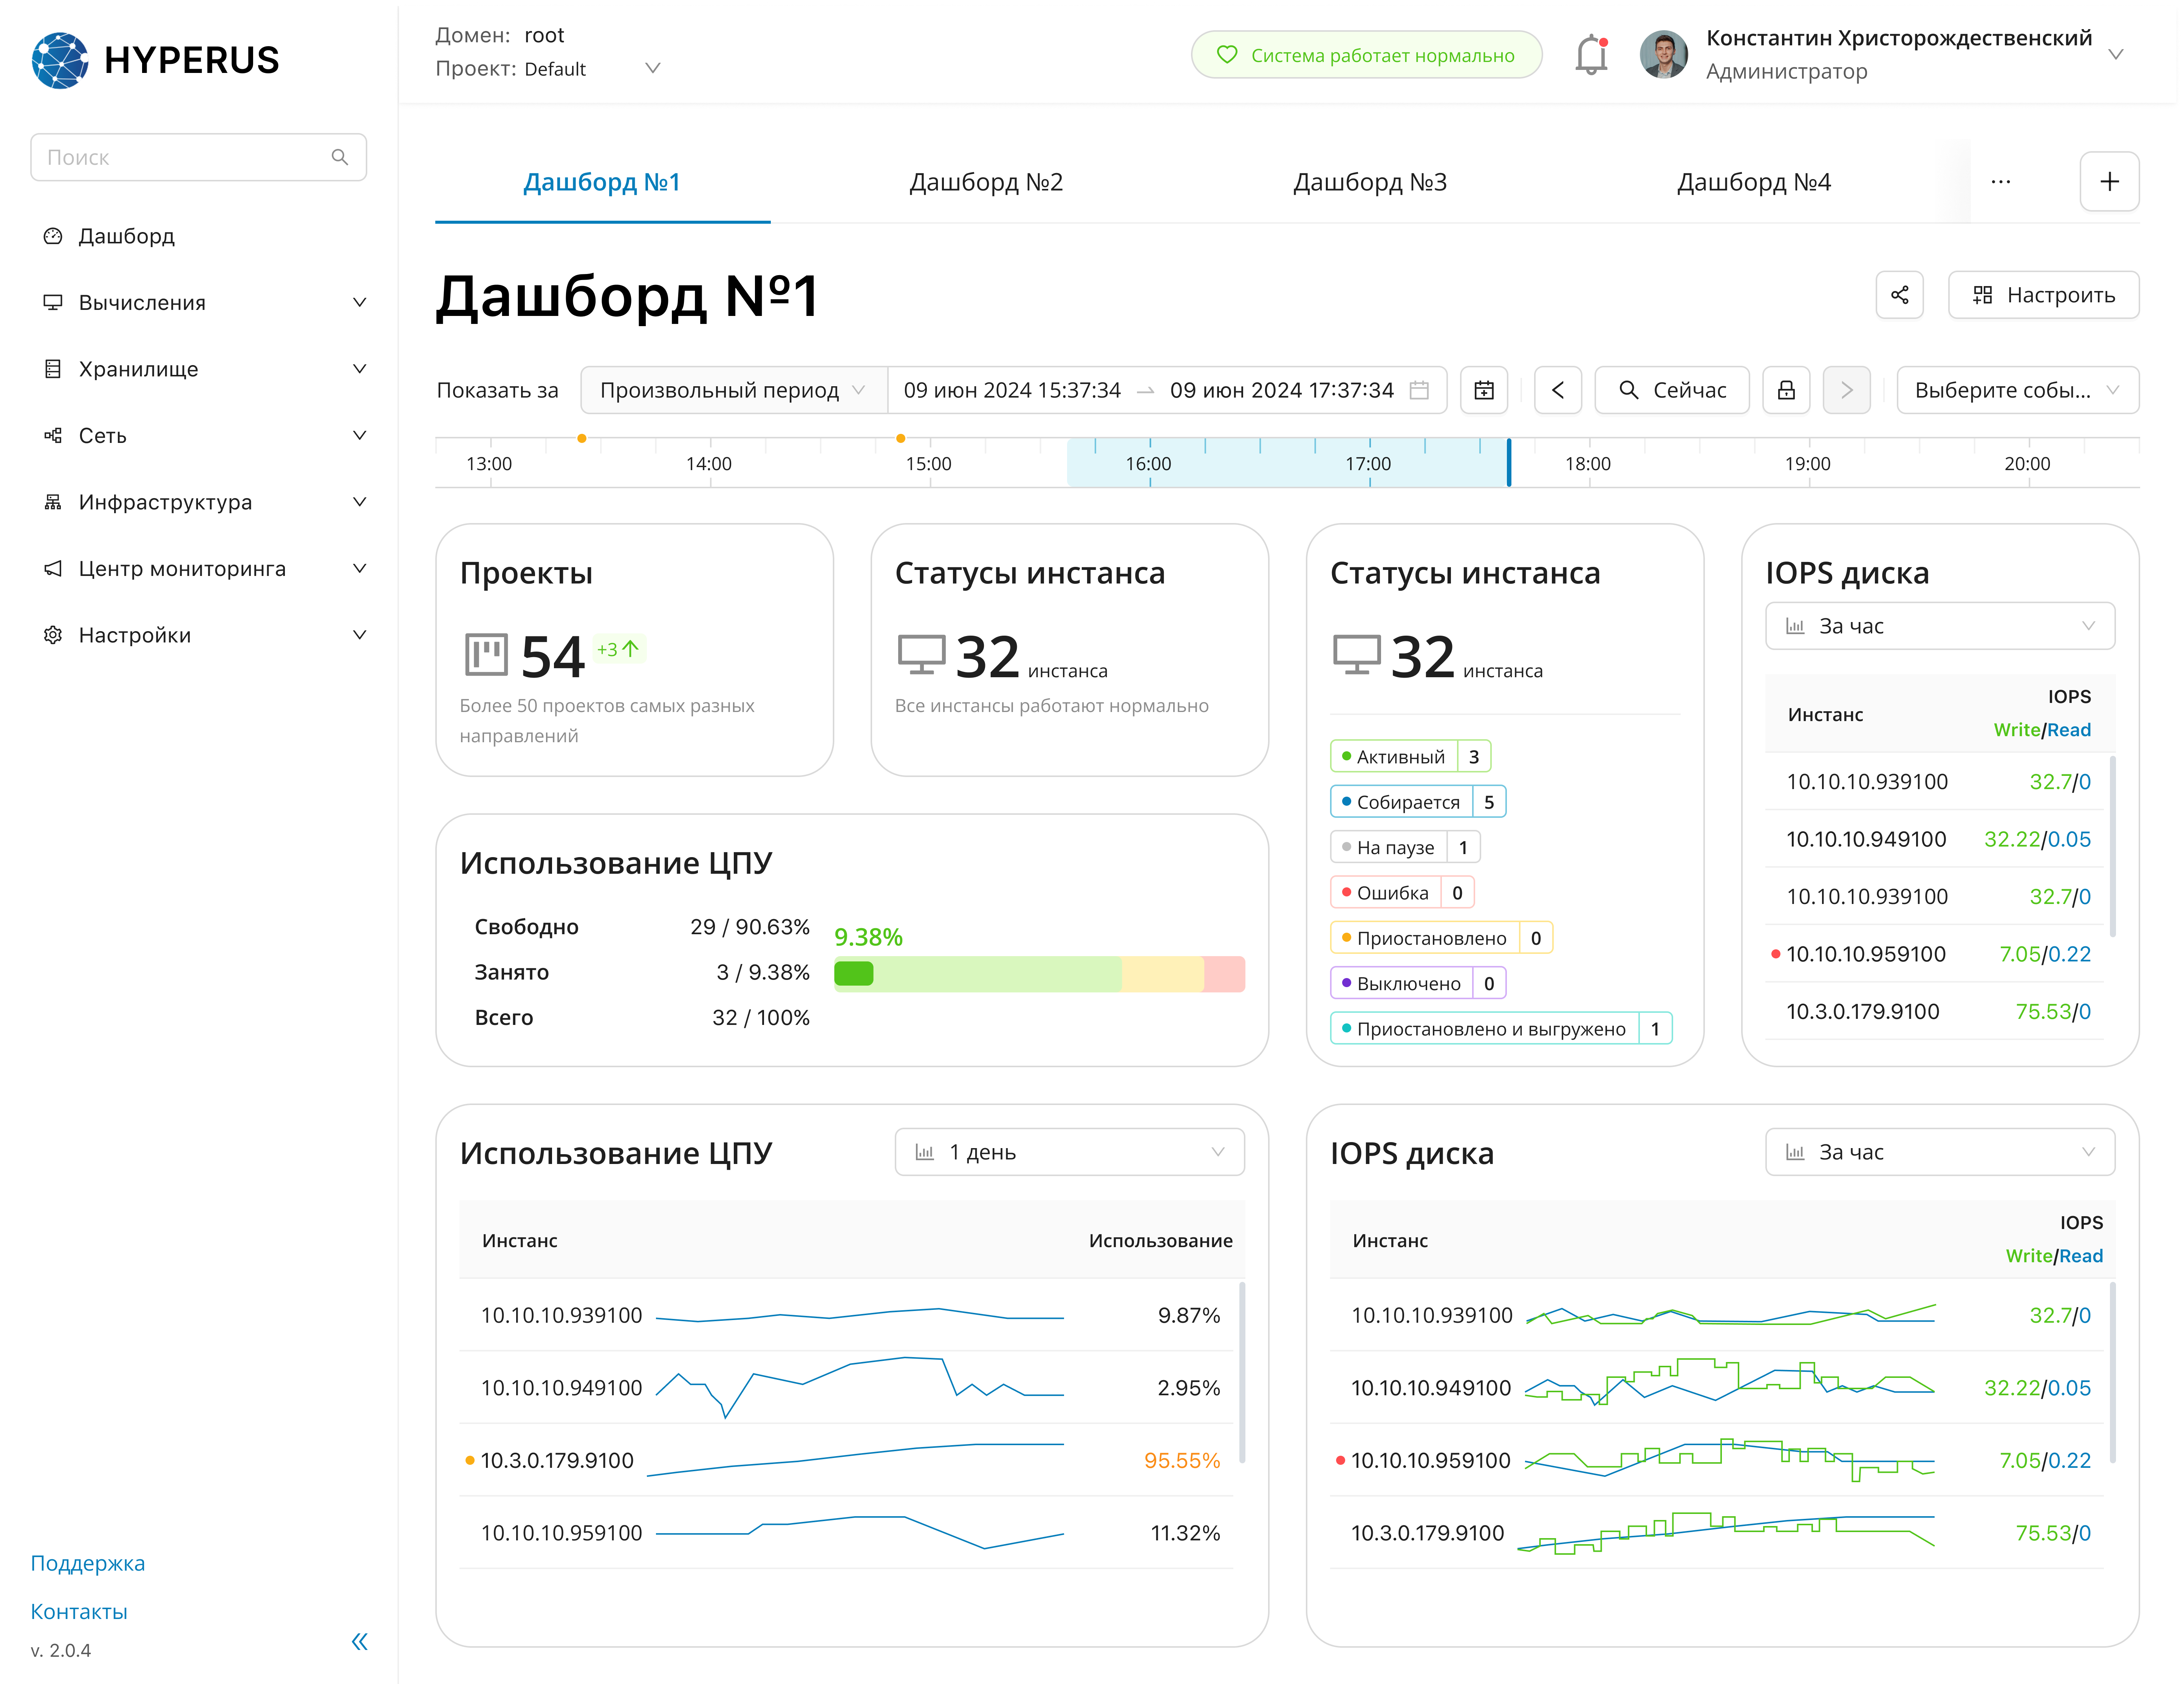Click the HYPERUS globe logo
2184x1684 pixels.
click(x=60, y=60)
